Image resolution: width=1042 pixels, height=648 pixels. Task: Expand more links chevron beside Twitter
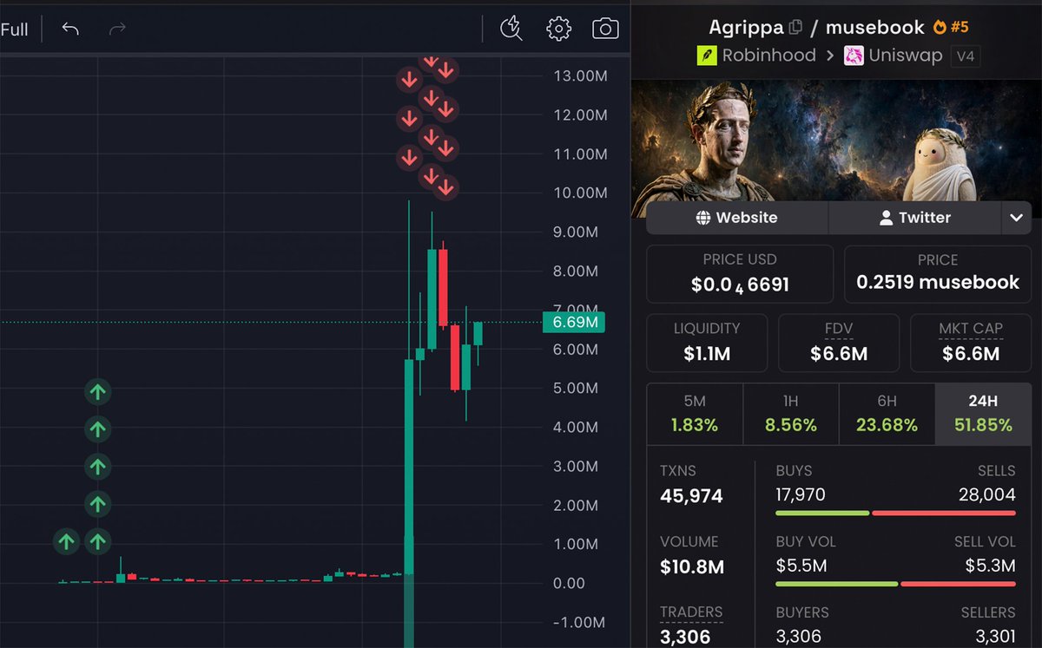[1017, 218]
